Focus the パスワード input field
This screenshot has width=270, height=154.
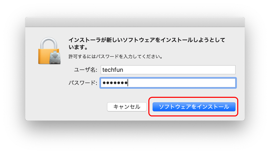168,83
